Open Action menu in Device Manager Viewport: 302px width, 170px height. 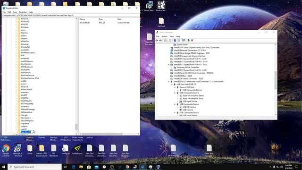[x=164, y=36]
